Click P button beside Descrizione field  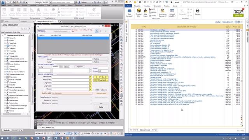pyautogui.click(x=91, y=77)
